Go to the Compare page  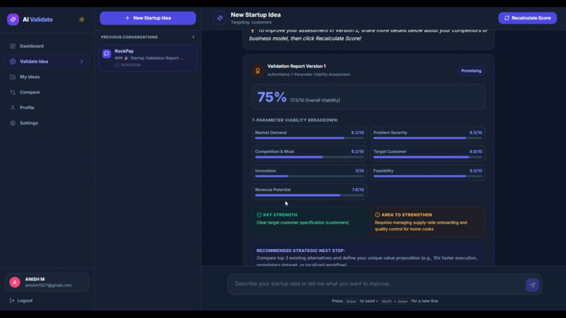point(47,93)
